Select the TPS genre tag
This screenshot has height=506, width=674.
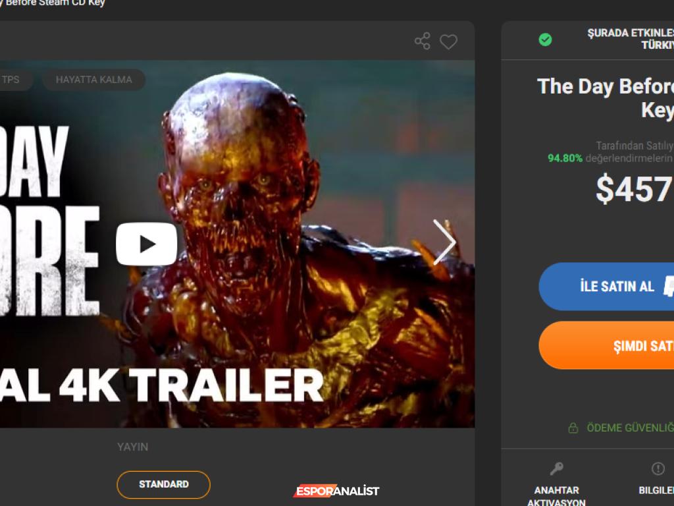click(x=11, y=80)
